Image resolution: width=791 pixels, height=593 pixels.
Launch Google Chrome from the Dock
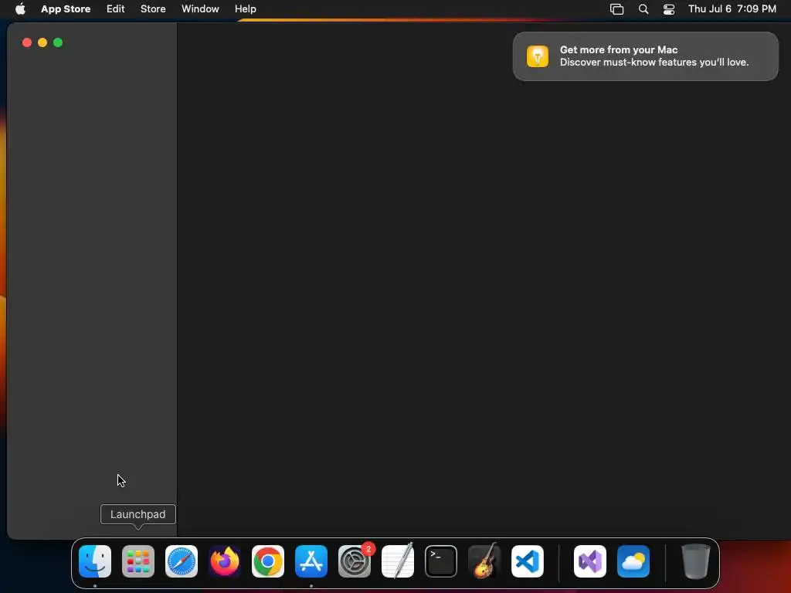268,561
